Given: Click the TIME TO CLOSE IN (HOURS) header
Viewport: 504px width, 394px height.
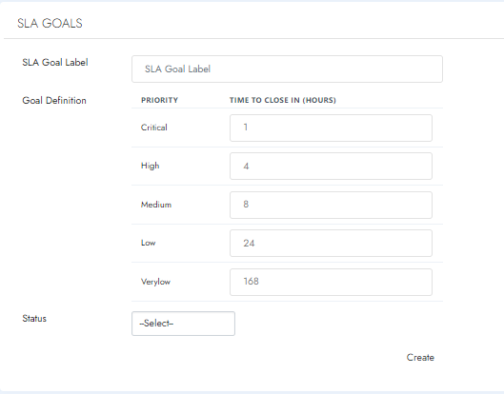Looking at the screenshot, I should pos(283,100).
